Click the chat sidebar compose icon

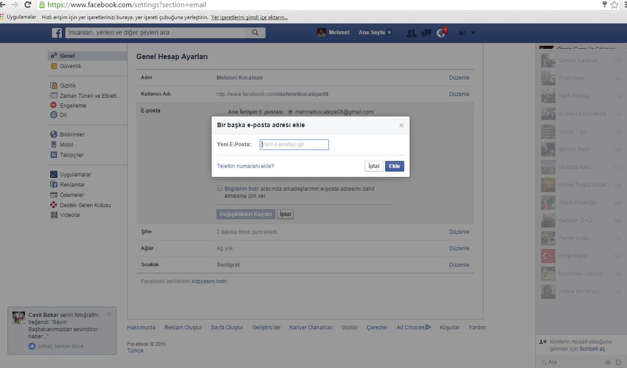point(619,362)
